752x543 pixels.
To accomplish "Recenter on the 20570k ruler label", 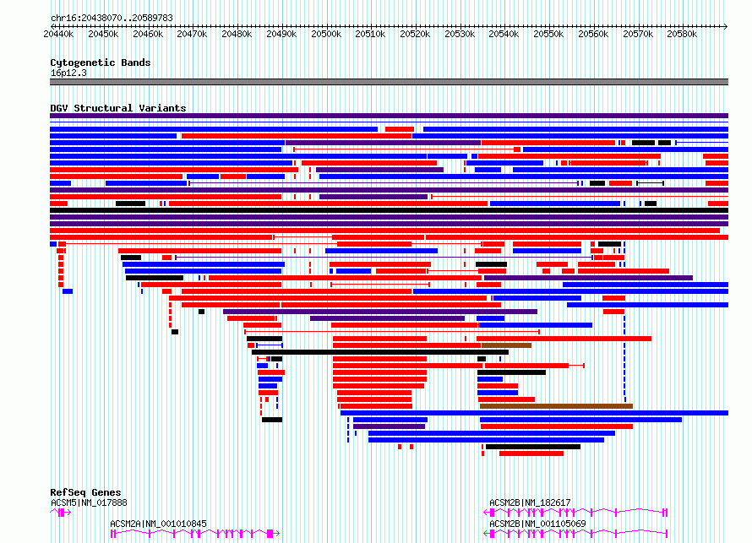I will click(x=638, y=34).
